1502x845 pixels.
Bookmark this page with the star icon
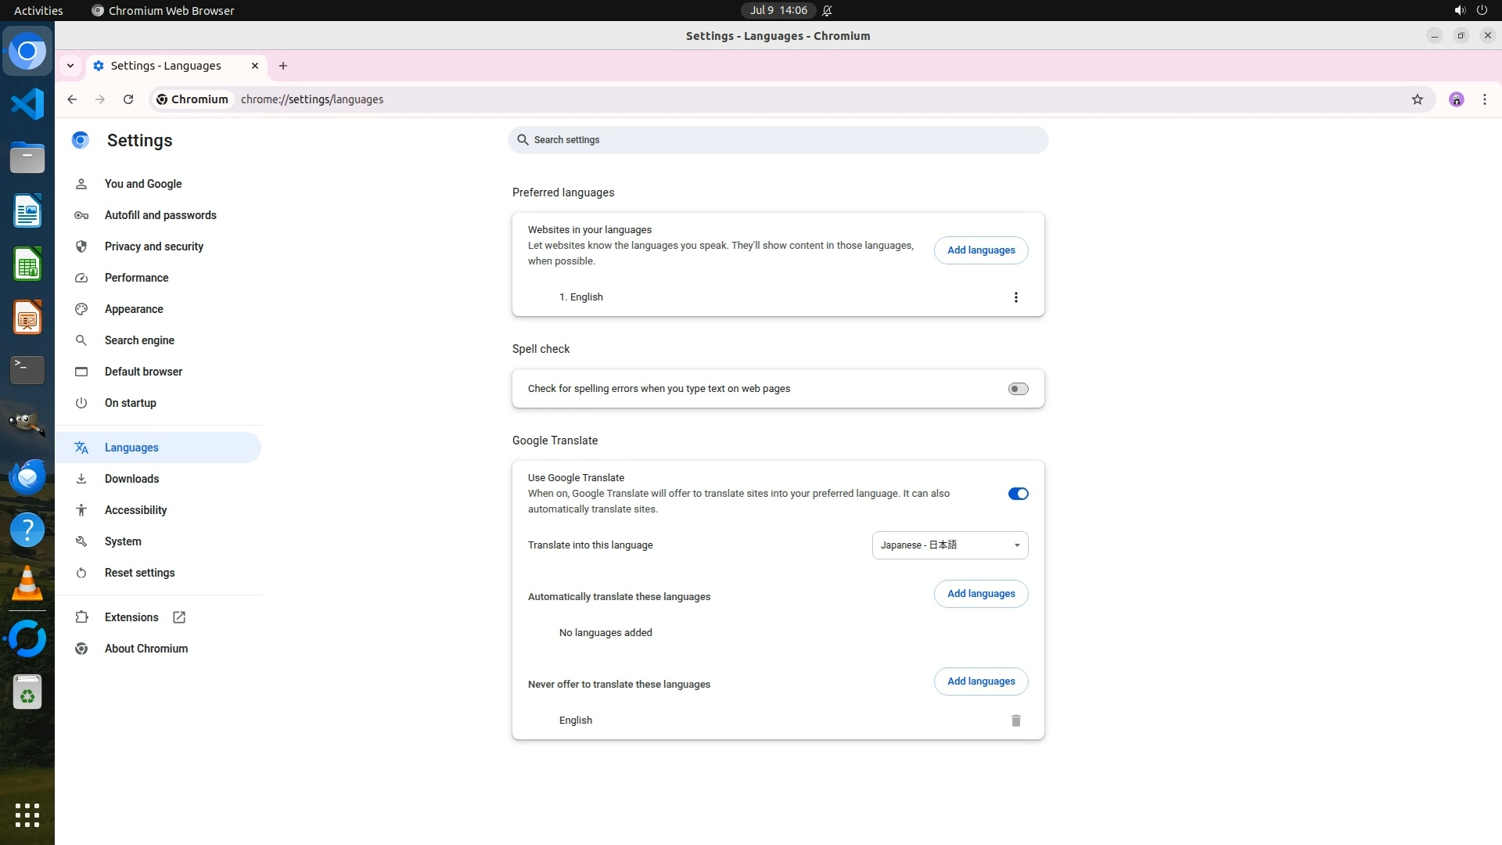(1417, 99)
